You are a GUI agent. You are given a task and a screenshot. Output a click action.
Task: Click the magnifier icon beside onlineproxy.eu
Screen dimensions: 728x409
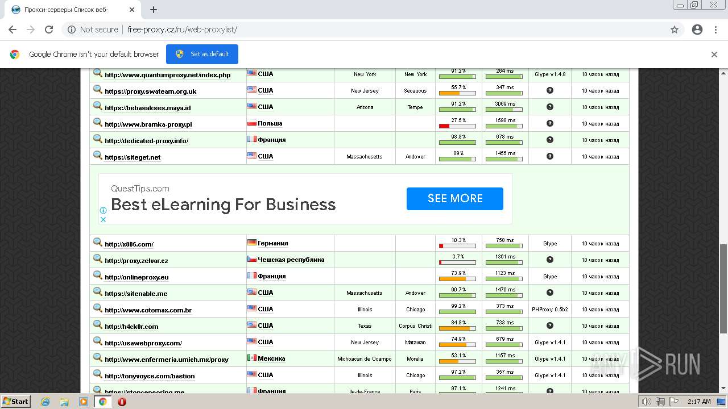pyautogui.click(x=98, y=276)
